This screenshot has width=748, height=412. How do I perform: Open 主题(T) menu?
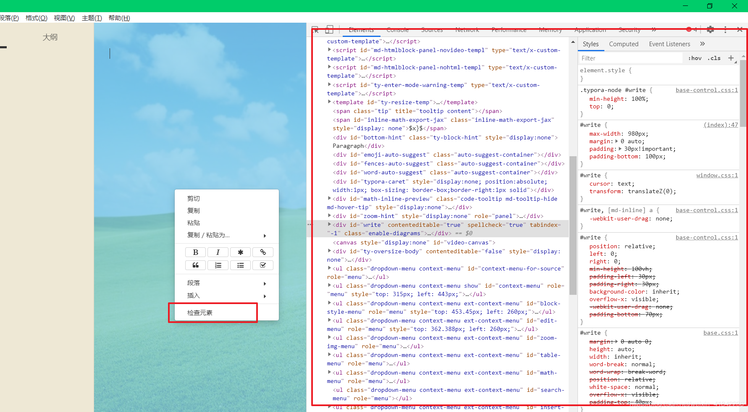click(92, 18)
